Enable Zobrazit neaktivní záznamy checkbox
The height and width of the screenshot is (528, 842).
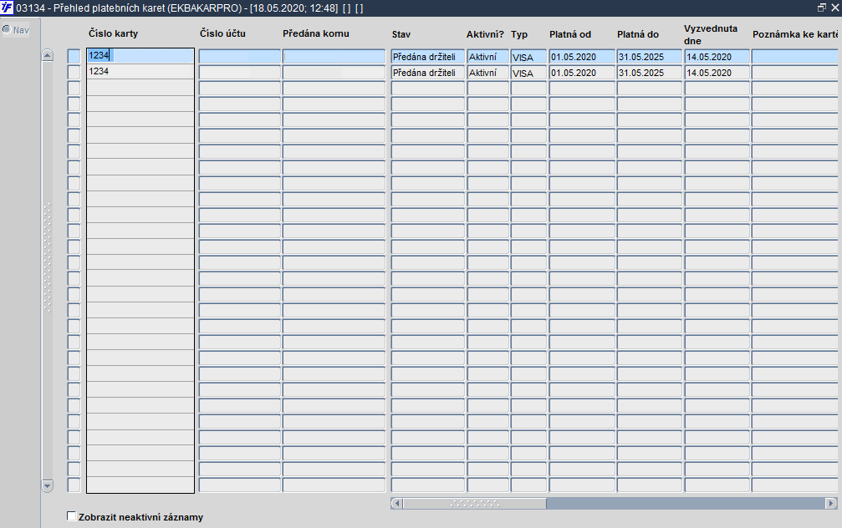(71, 516)
